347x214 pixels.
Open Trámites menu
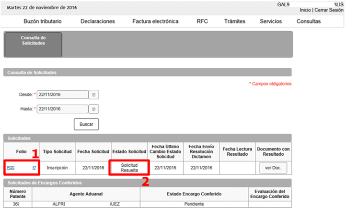[235, 21]
